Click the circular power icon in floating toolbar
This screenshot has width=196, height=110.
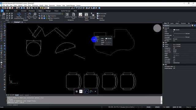77,91
